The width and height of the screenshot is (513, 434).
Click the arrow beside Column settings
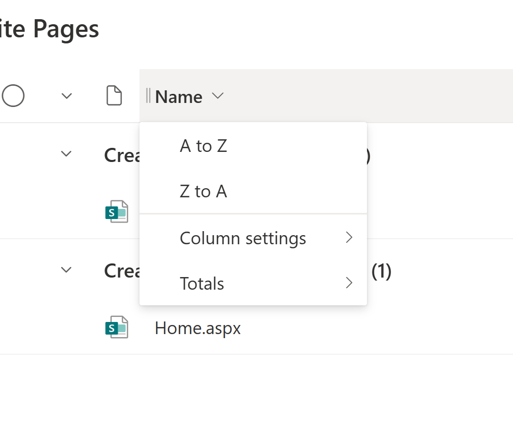[349, 238]
